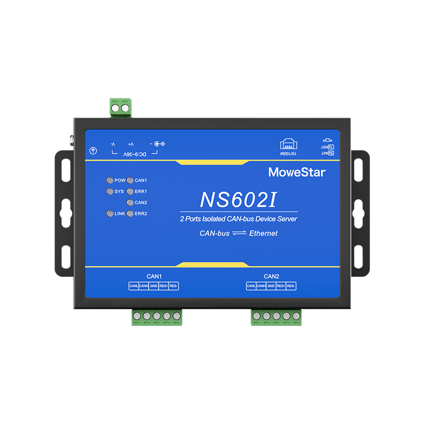Click the ground symbol icon
The width and height of the screenshot is (424, 424).
point(93,151)
